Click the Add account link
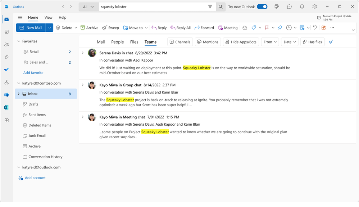Screen dimensions: 359x207 tap(32, 177)
